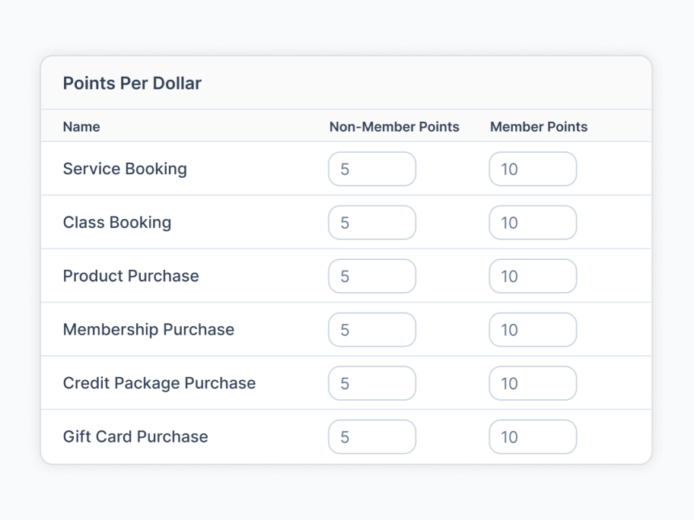Image resolution: width=694 pixels, height=520 pixels.
Task: Select Gift Card Purchase non-member points field
Action: coord(372,437)
